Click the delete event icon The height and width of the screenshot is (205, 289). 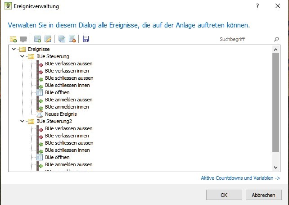(x=72, y=39)
